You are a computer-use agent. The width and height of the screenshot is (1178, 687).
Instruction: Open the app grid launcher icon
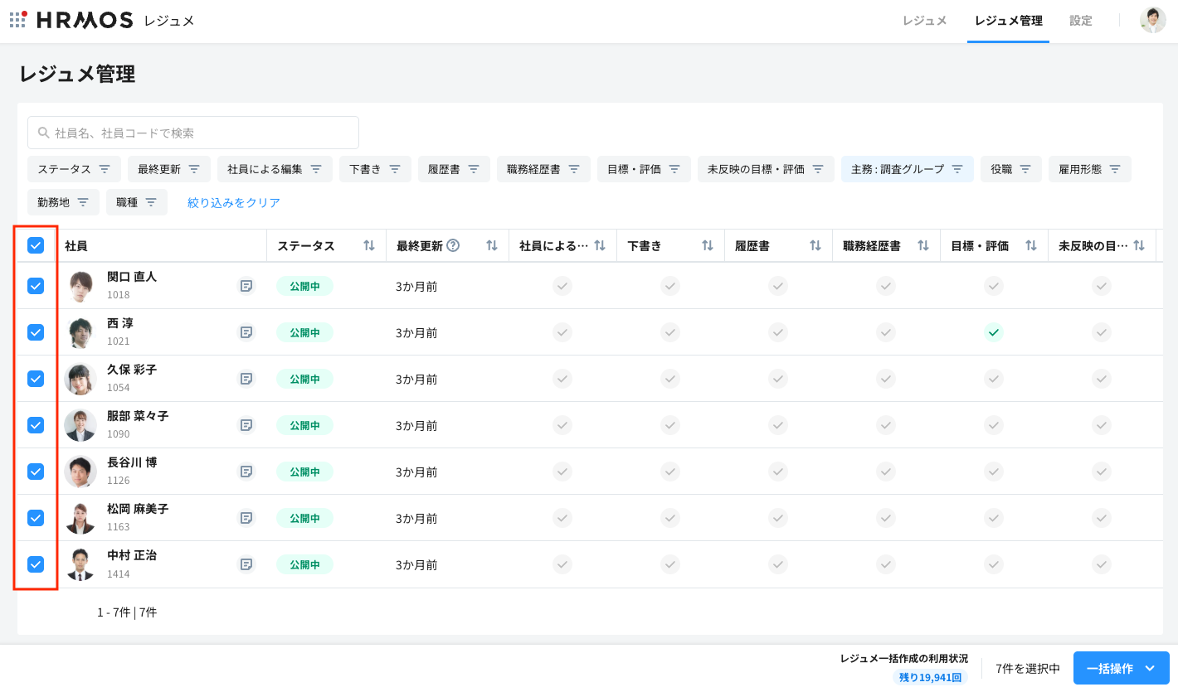coord(18,20)
